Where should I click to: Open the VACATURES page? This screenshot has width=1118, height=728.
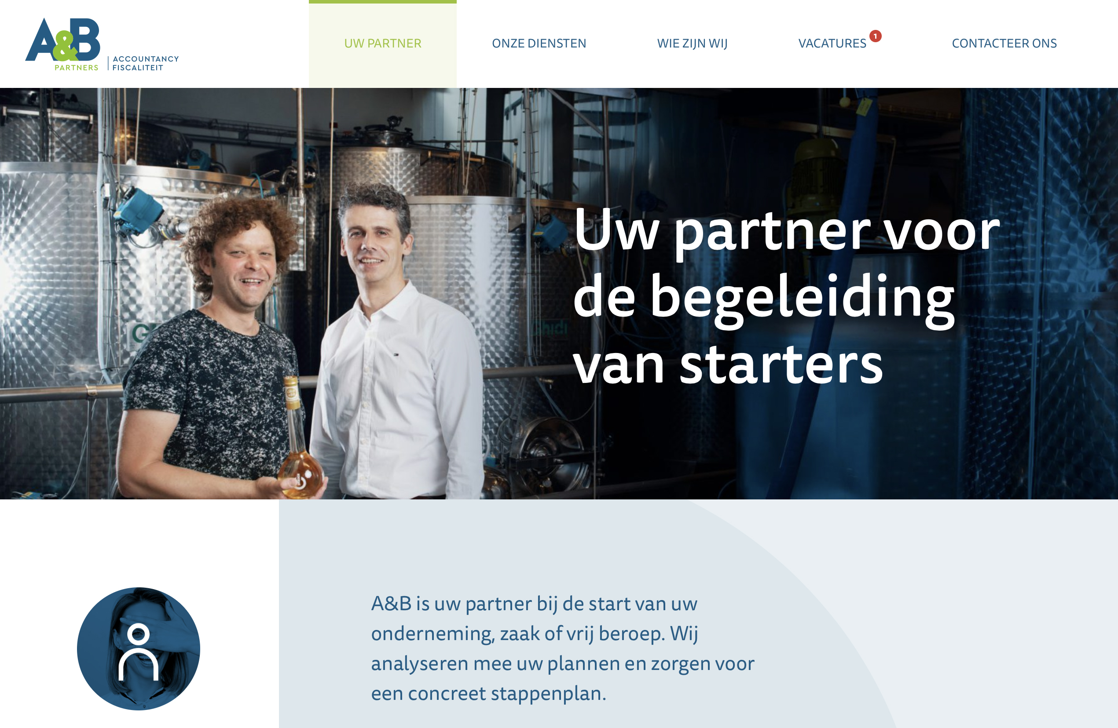pos(832,44)
